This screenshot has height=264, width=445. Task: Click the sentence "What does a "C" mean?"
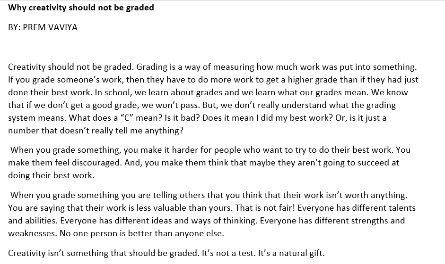coord(91,118)
